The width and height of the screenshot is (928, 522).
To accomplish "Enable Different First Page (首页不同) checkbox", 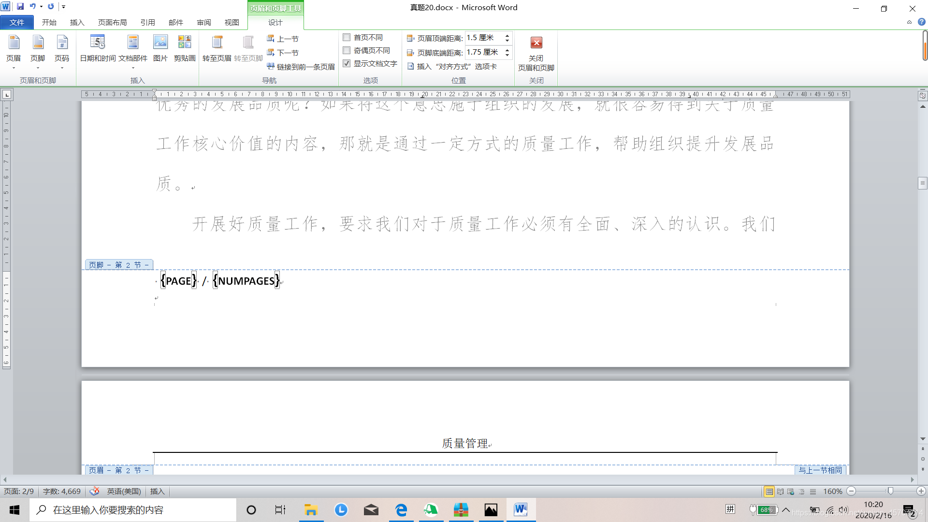I will [347, 37].
